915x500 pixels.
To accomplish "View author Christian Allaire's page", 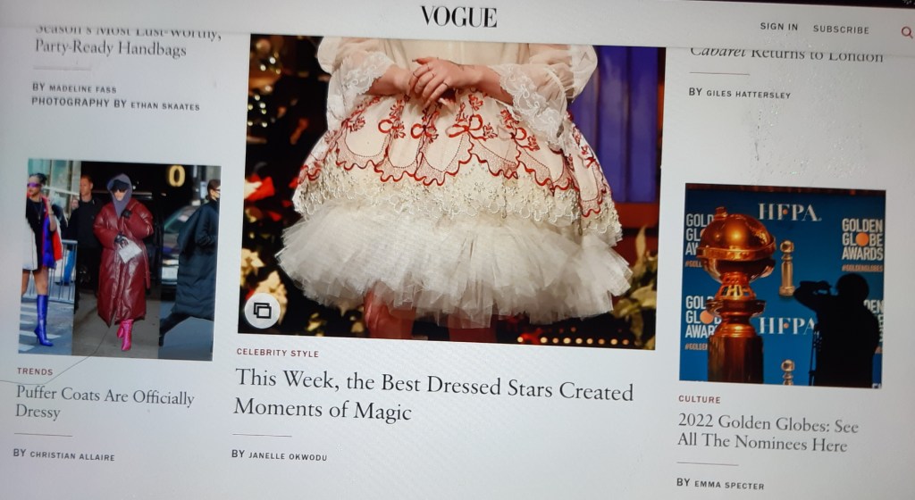I will pyautogui.click(x=72, y=456).
